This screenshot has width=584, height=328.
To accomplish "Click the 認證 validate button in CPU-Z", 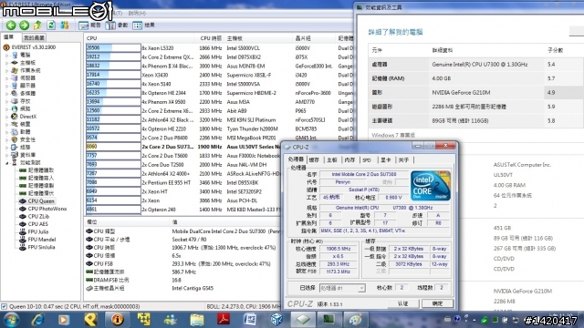I will pos(403,303).
